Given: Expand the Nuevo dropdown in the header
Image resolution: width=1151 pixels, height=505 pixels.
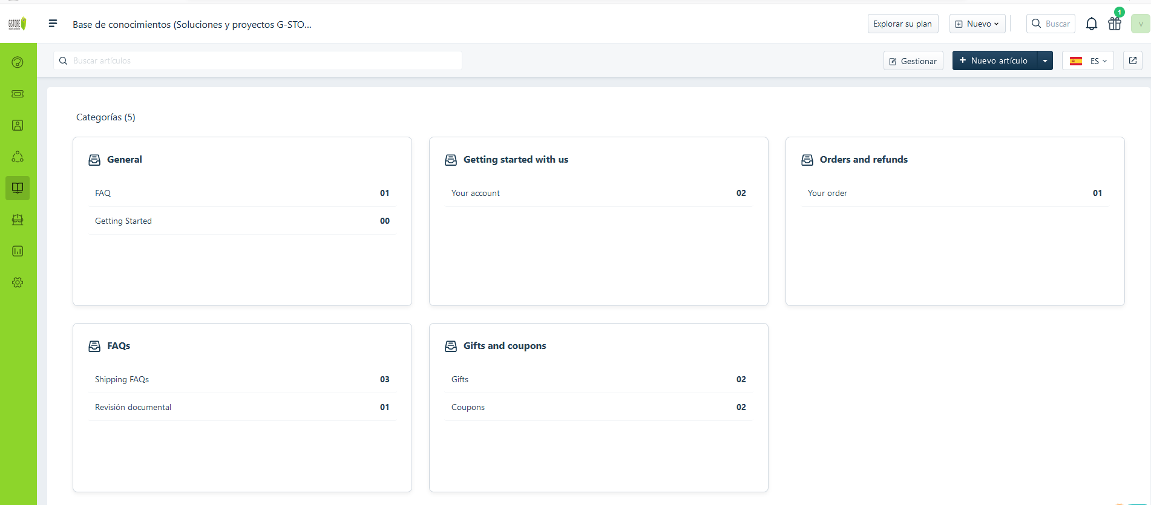Looking at the screenshot, I should [977, 24].
